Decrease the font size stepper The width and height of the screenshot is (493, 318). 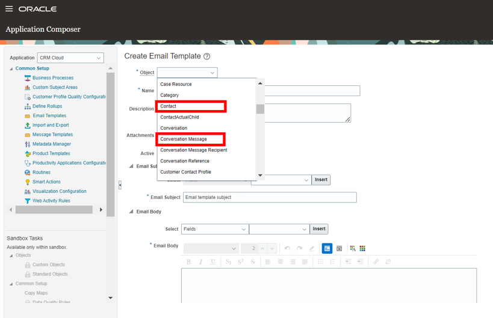coord(272,248)
